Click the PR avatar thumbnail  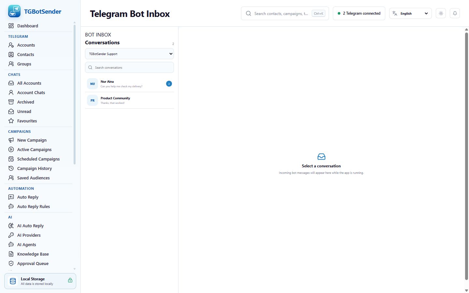(x=92, y=100)
